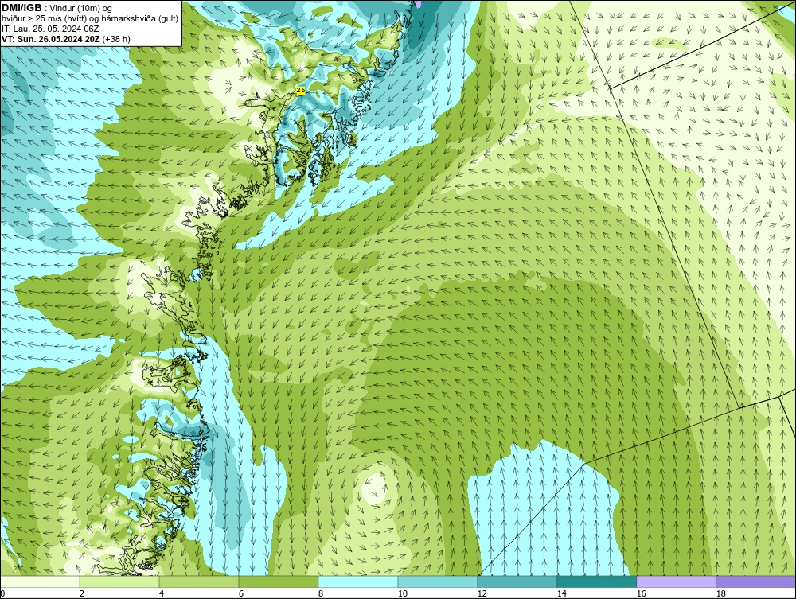Click the legend scale label '12'
796x599 pixels.
(x=482, y=593)
